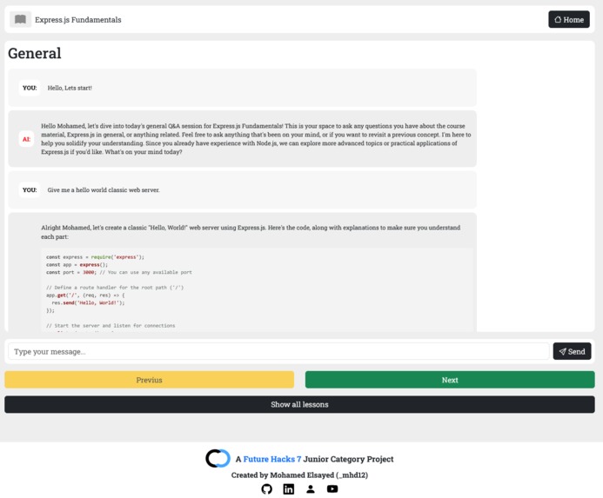The width and height of the screenshot is (603, 498).
Task: Click the Future Hacks logo
Action: click(x=218, y=458)
